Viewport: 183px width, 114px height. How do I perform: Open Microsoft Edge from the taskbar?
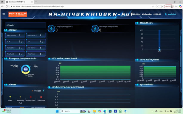tap(105, 111)
